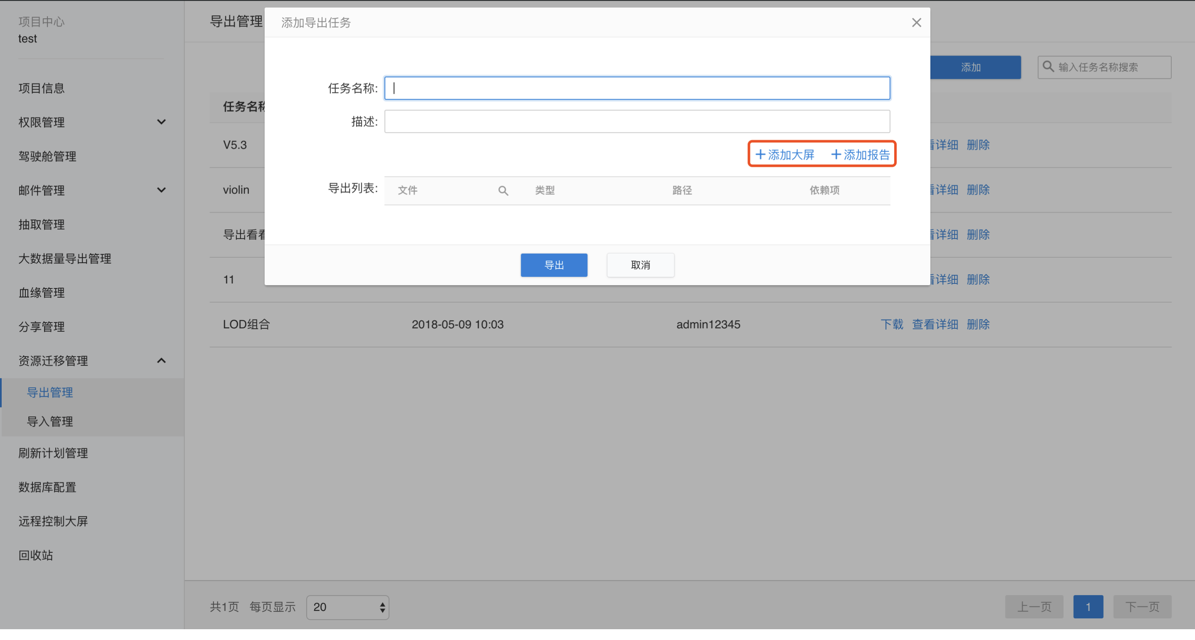Click the 类型 column header
Viewport: 1195px width, 640px height.
pos(545,190)
